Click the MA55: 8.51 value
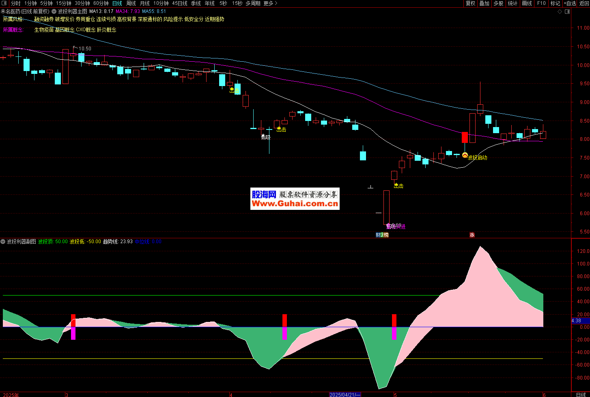The image size is (590, 397). tap(154, 11)
